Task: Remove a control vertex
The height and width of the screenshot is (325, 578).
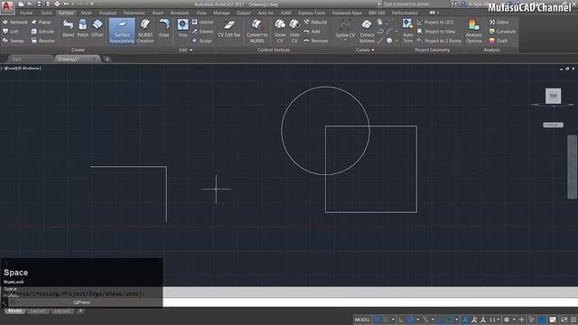Action: 316,41
